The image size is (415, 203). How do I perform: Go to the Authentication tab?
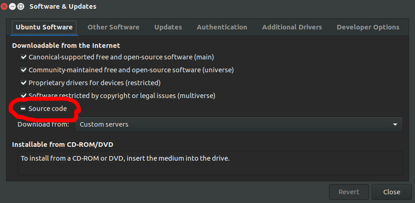tap(222, 27)
